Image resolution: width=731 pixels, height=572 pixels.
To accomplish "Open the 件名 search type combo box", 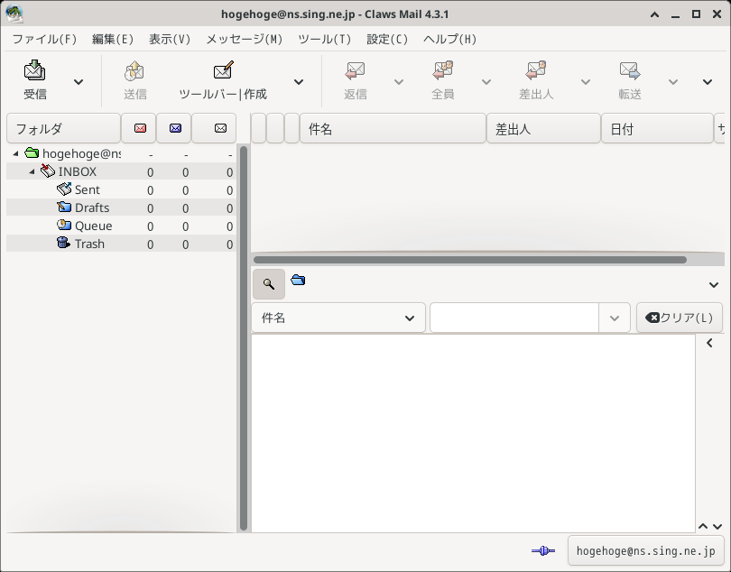I will pyautogui.click(x=338, y=318).
